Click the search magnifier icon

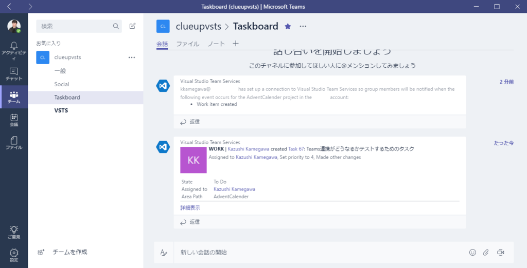[x=116, y=26]
